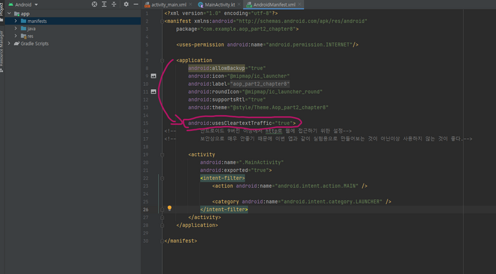
Task: Click the ic_launcher image gutter icon on line 9
Action: (x=154, y=76)
